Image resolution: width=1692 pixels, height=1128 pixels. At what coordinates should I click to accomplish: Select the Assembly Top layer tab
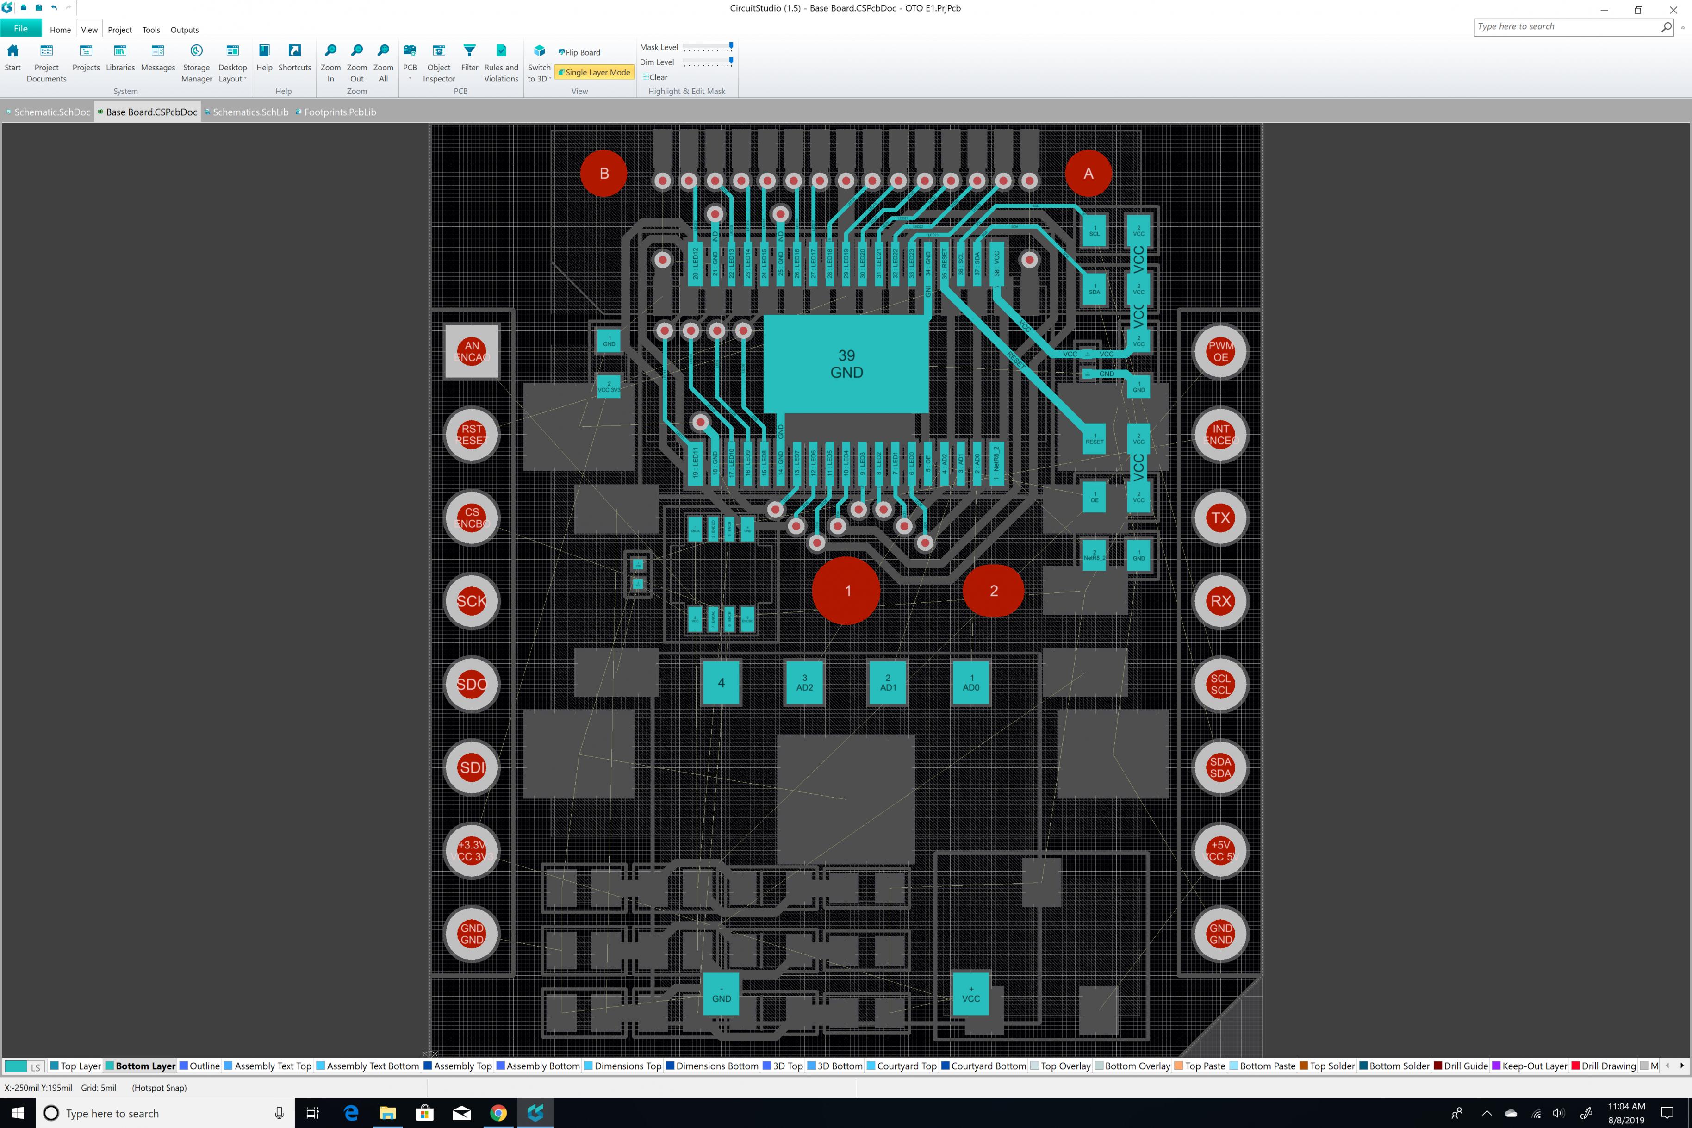coord(457,1066)
